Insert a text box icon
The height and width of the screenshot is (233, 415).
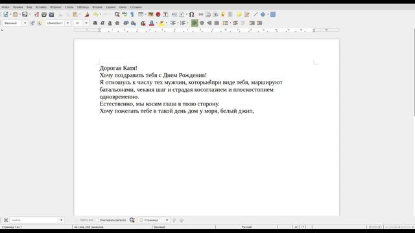click(x=165, y=14)
